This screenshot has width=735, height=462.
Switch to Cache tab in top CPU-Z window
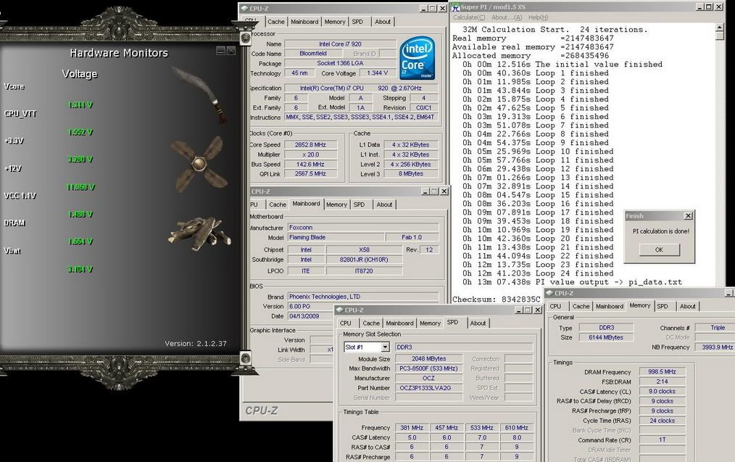point(276,22)
